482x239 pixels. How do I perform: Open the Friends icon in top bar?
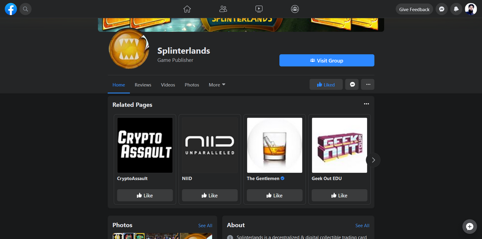[223, 9]
